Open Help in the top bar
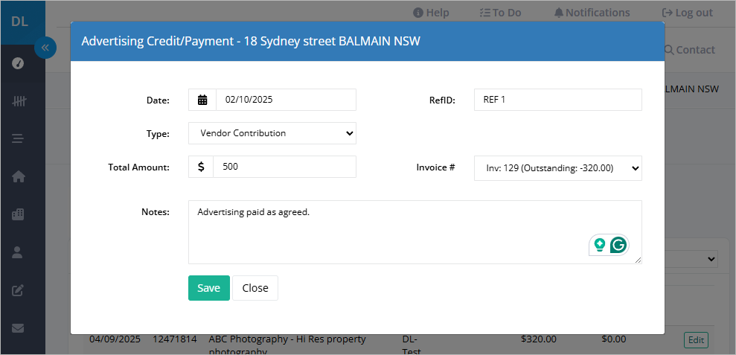The image size is (736, 355). [431, 13]
